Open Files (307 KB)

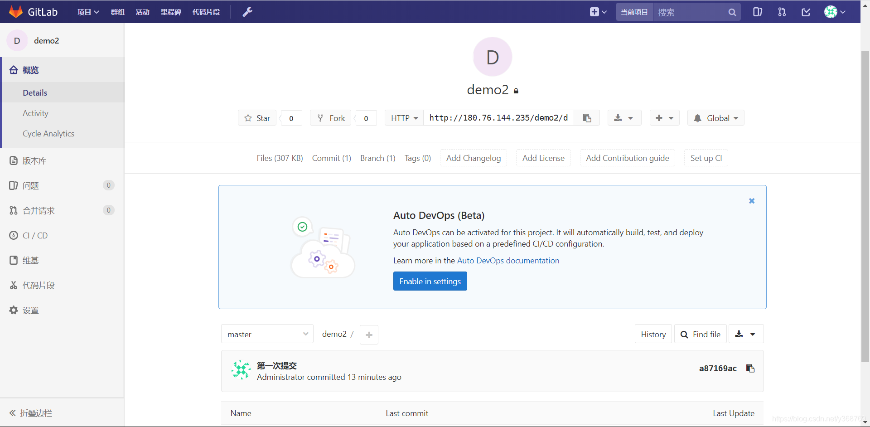(280, 158)
